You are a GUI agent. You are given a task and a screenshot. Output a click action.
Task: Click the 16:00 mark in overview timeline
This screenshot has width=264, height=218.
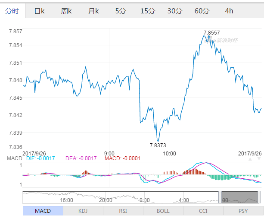(x=66, y=200)
